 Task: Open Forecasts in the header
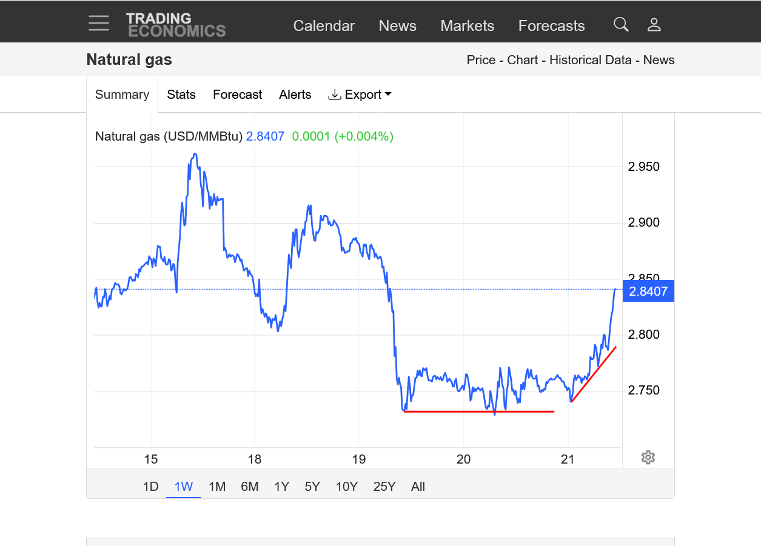[x=551, y=26]
